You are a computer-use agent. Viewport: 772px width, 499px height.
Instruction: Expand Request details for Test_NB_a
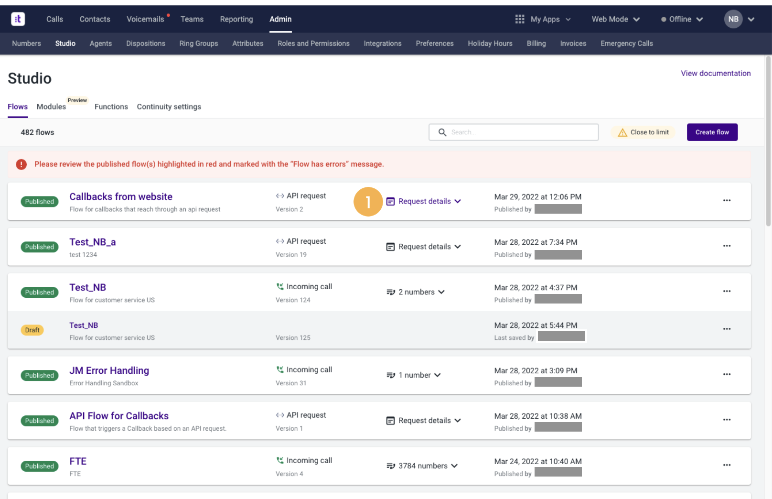tap(423, 247)
